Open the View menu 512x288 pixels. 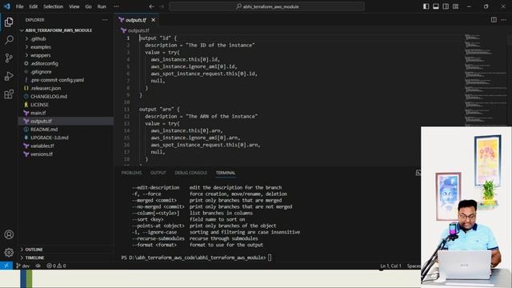[x=74, y=6]
